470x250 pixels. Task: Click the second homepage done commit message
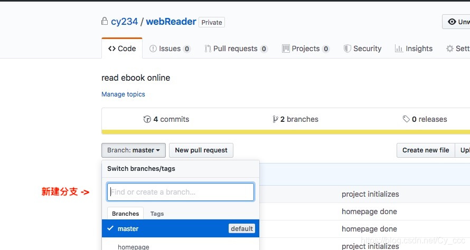(369, 229)
